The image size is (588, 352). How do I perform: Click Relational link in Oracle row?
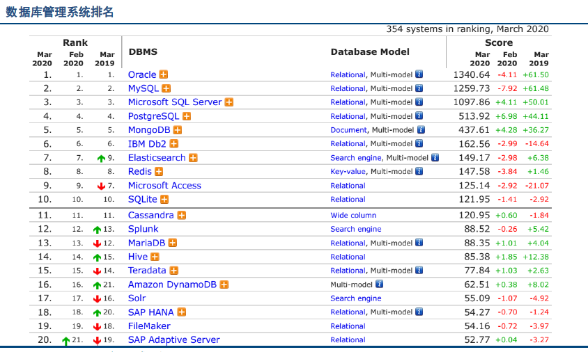click(x=348, y=74)
